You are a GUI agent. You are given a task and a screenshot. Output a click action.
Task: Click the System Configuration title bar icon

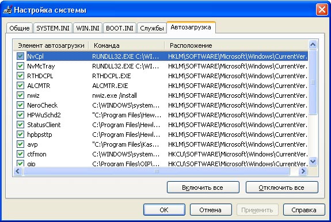(7, 10)
